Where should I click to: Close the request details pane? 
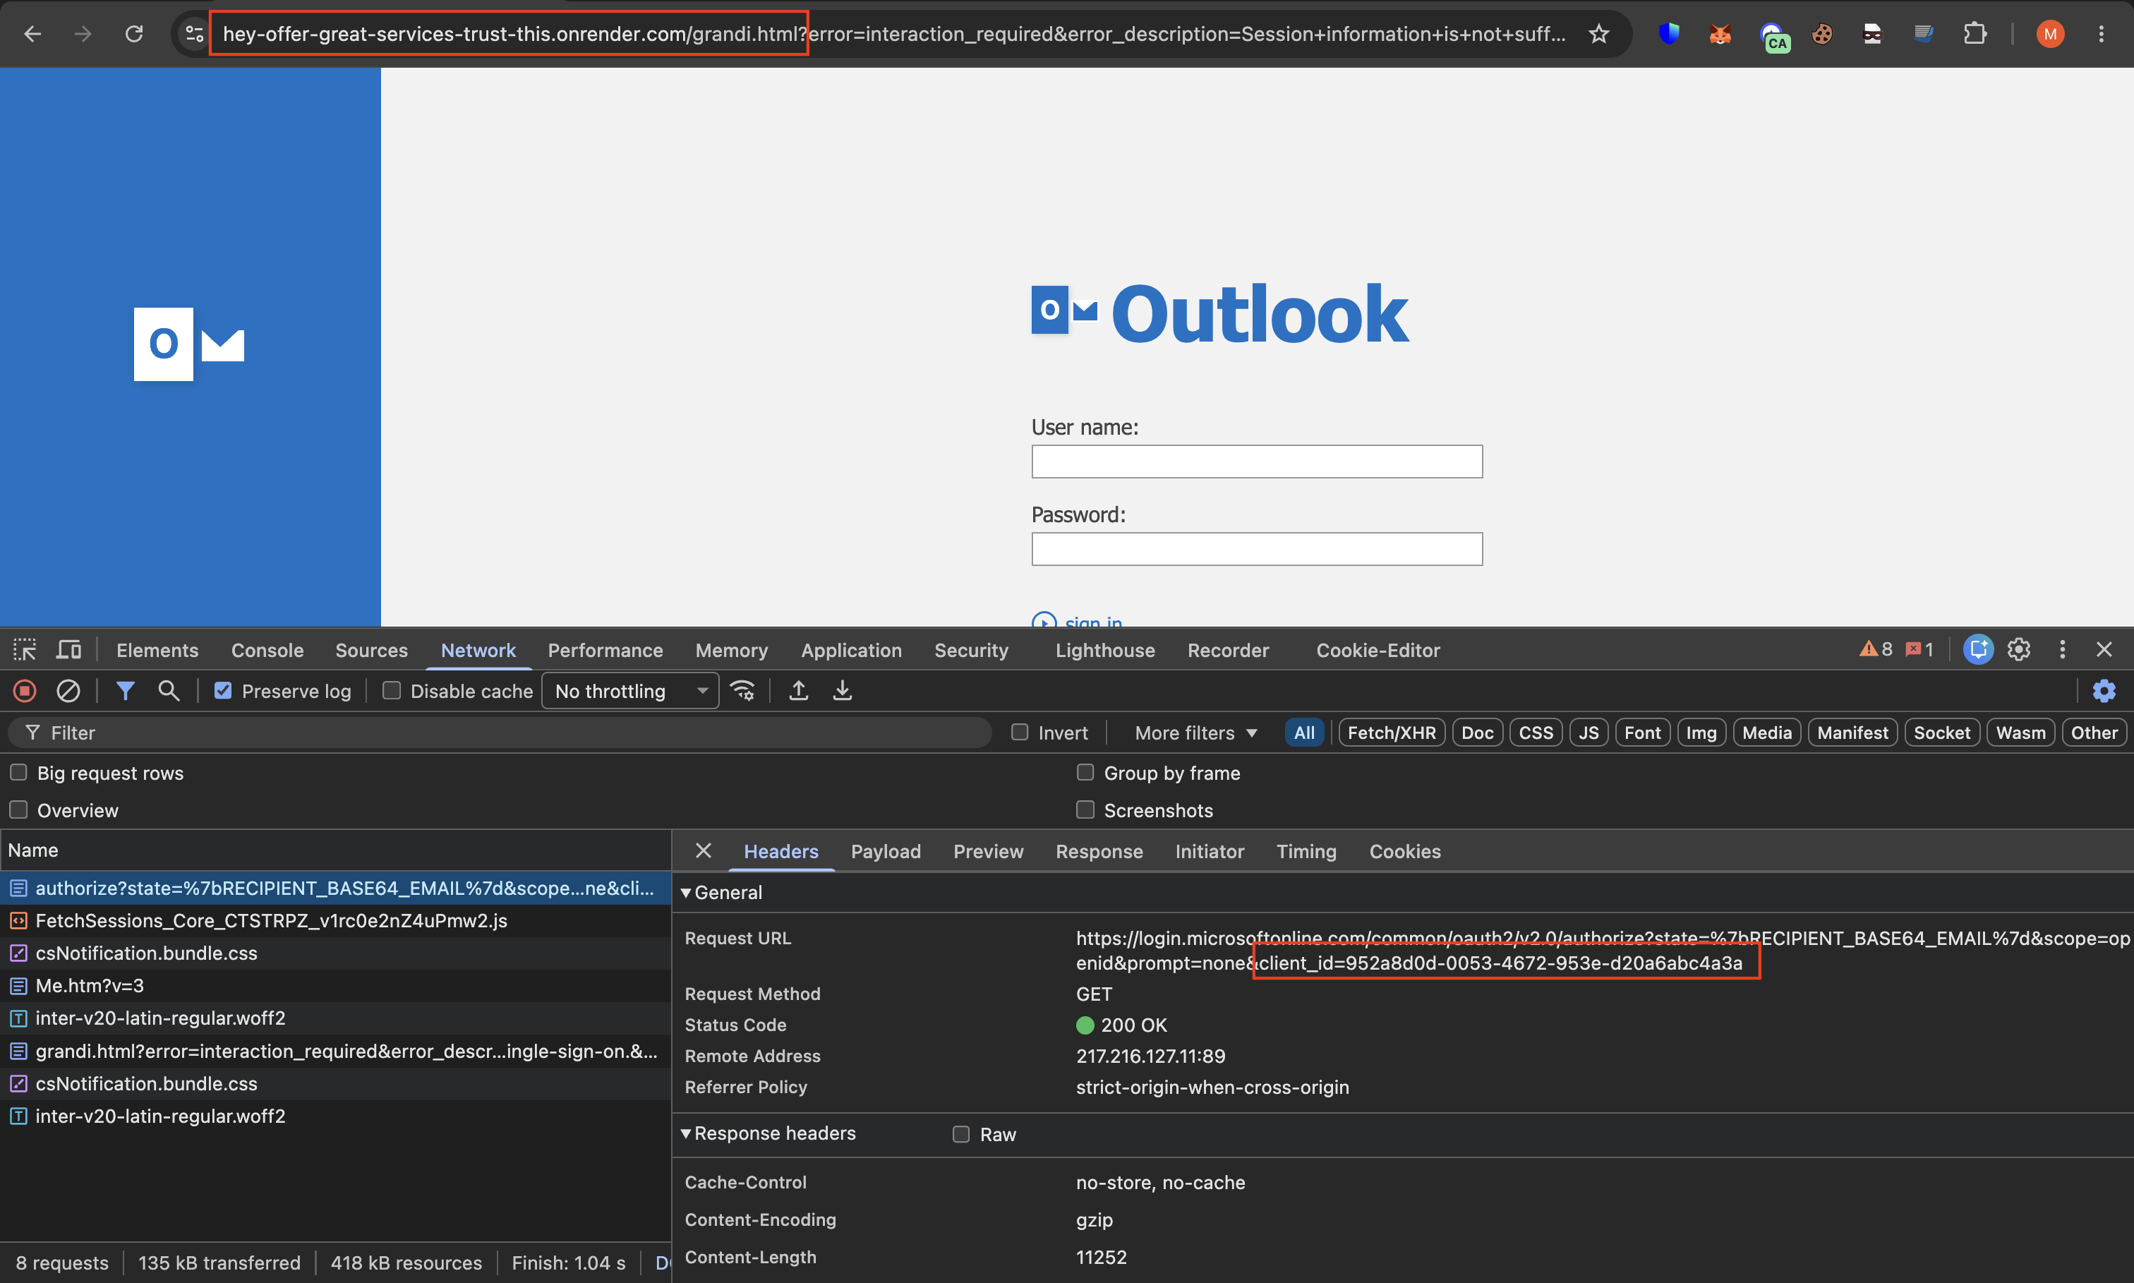[704, 850]
